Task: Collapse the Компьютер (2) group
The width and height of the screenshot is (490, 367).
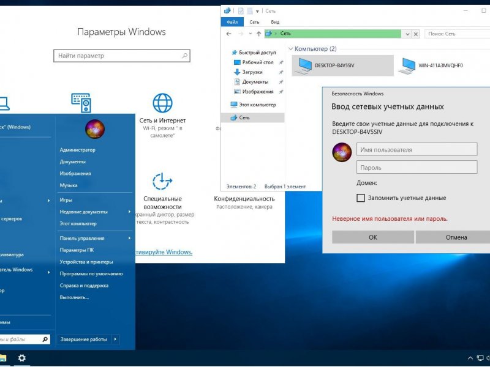Action: 291,49
